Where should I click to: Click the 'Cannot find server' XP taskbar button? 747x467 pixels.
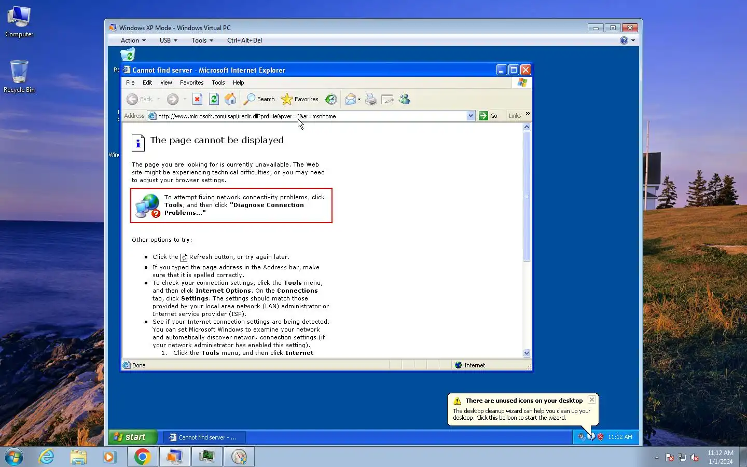coord(204,437)
